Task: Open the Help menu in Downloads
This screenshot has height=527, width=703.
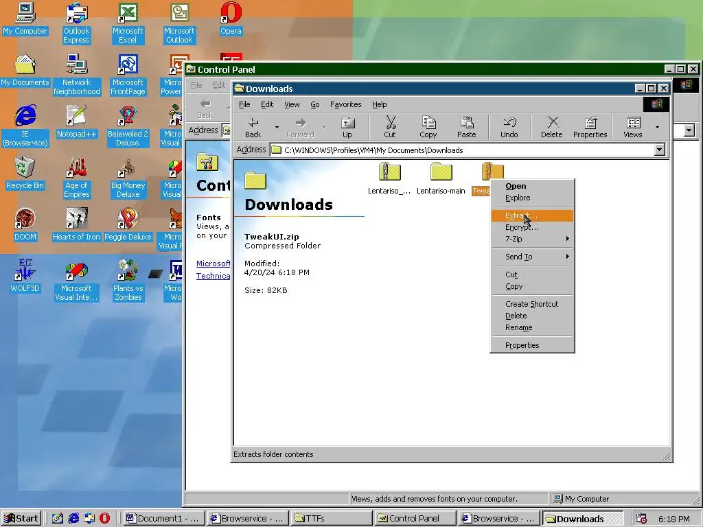Action: tap(379, 104)
